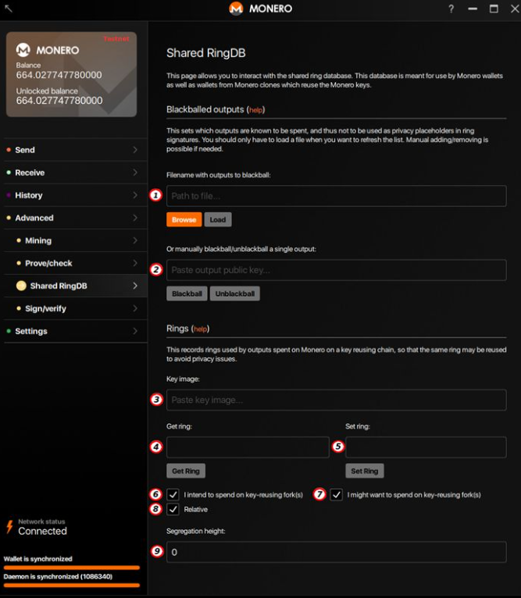Click the Monero logo in title bar
Screen dimensions: 521x598
235,9
